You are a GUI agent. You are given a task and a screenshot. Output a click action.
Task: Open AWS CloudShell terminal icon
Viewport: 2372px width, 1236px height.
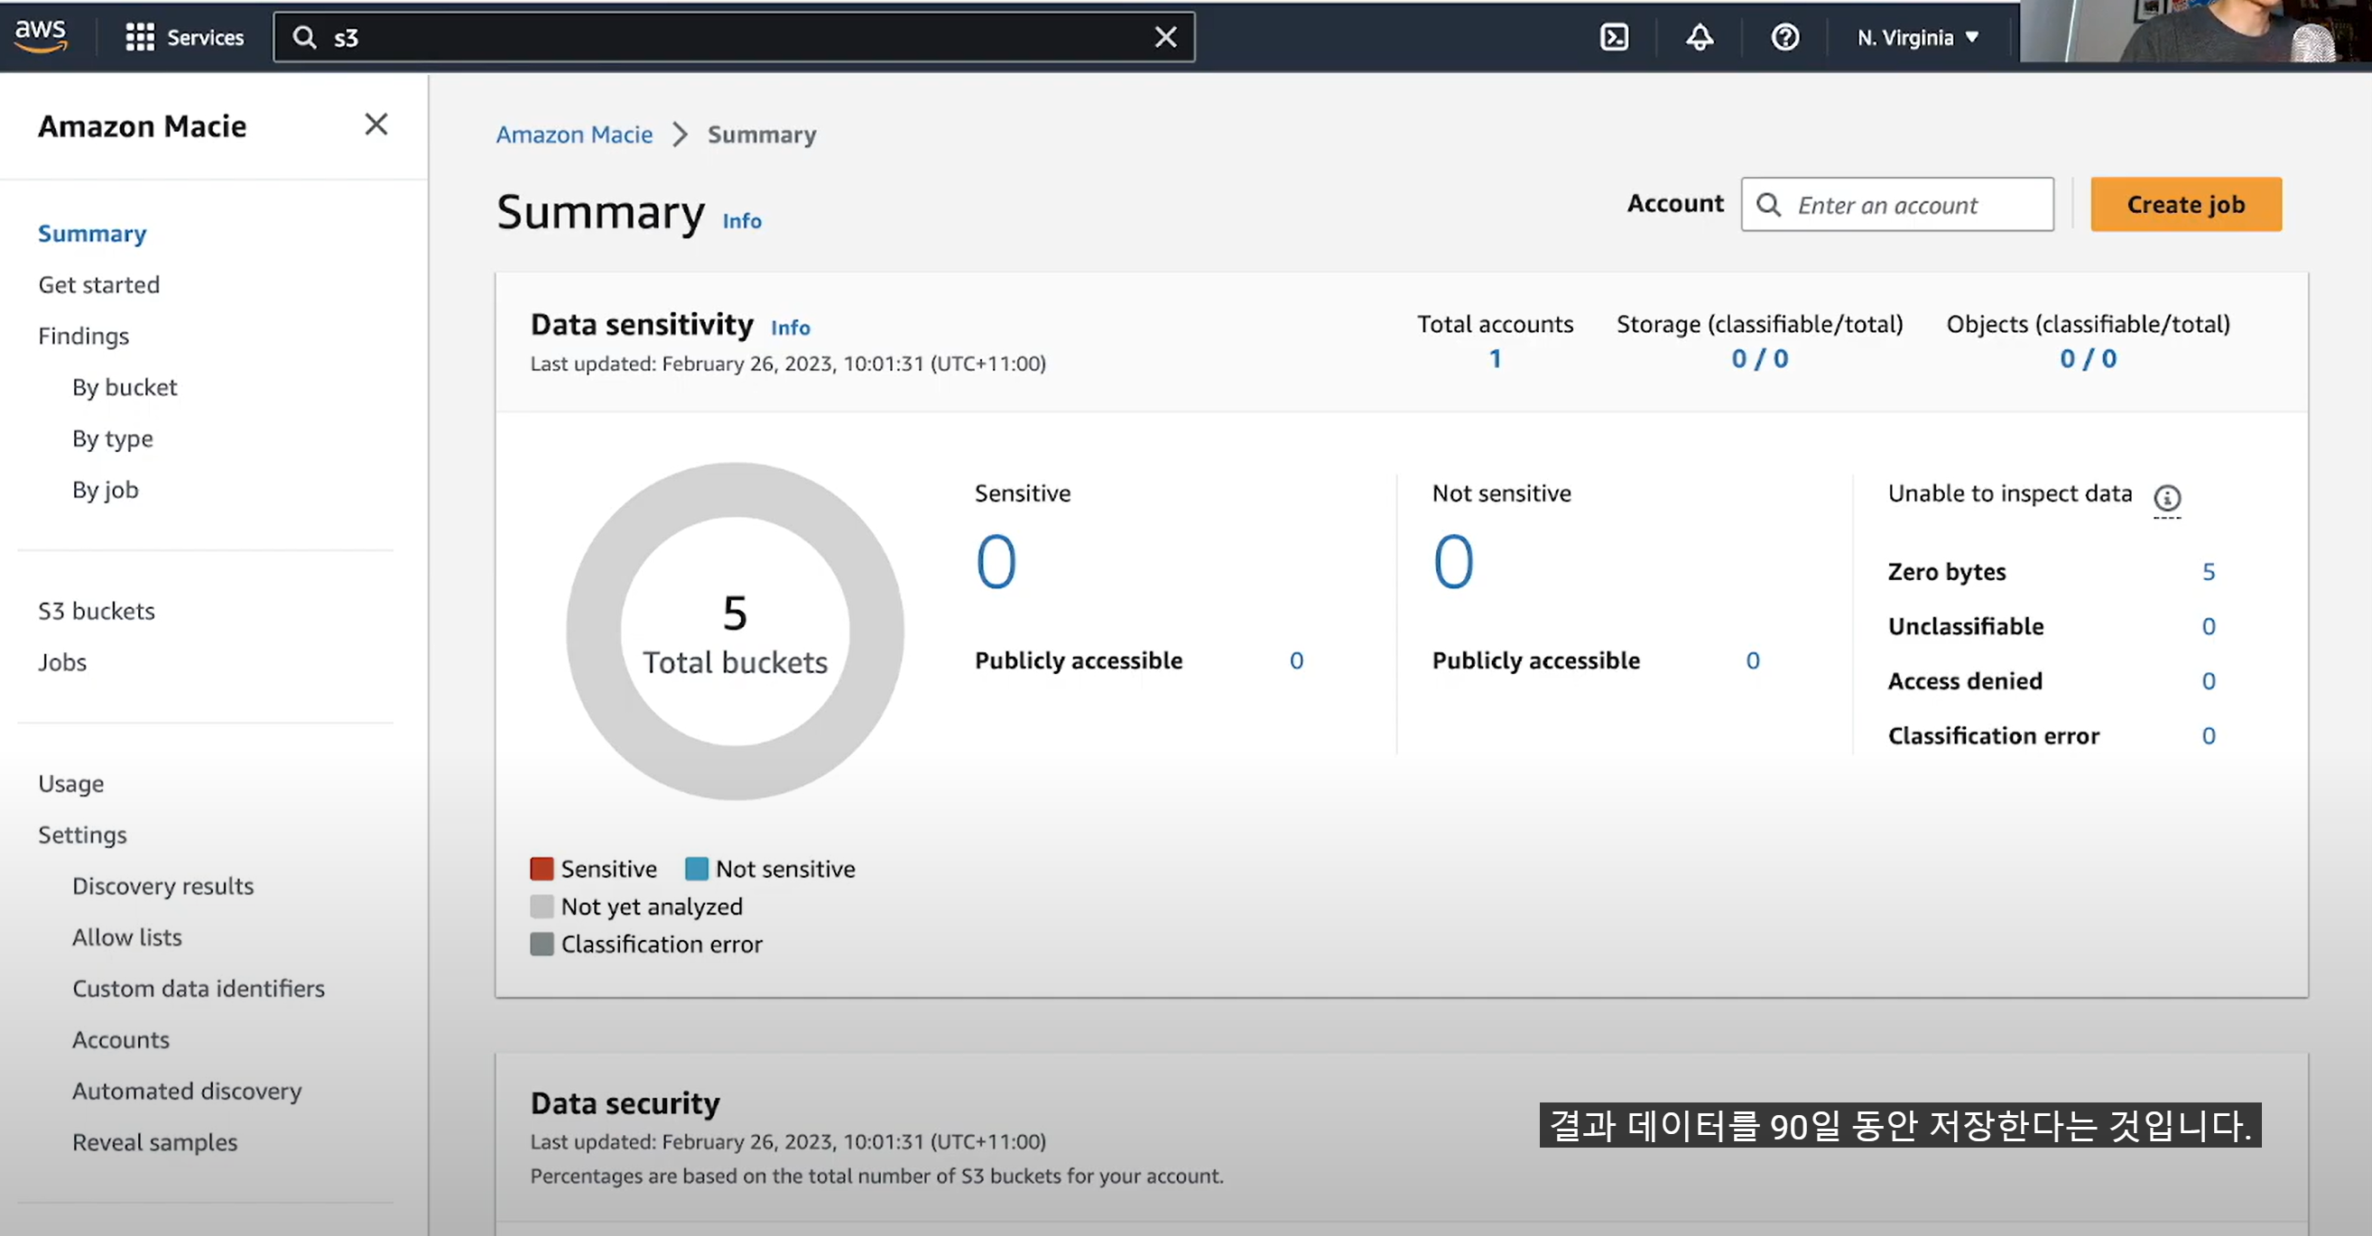(1613, 38)
